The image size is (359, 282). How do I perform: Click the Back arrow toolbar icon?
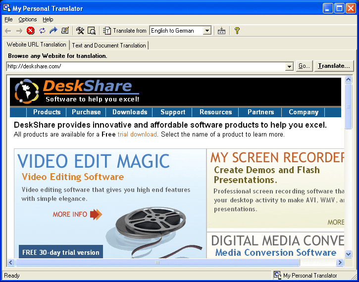pyautogui.click(x=8, y=31)
